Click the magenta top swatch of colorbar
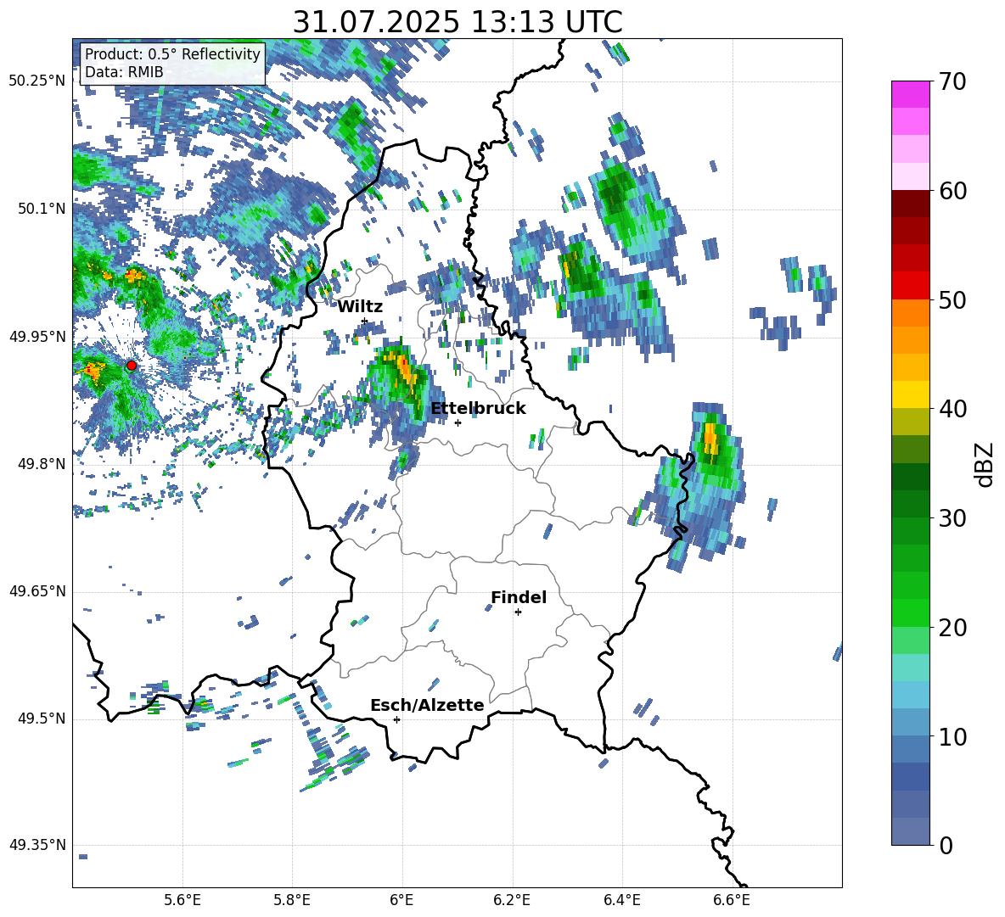 click(x=910, y=94)
